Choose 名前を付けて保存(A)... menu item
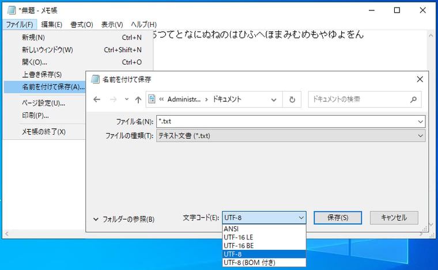This screenshot has width=438, height=270. click(x=45, y=87)
